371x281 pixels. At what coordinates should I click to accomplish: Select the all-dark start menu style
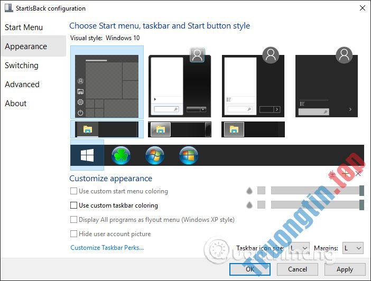[x=327, y=82]
